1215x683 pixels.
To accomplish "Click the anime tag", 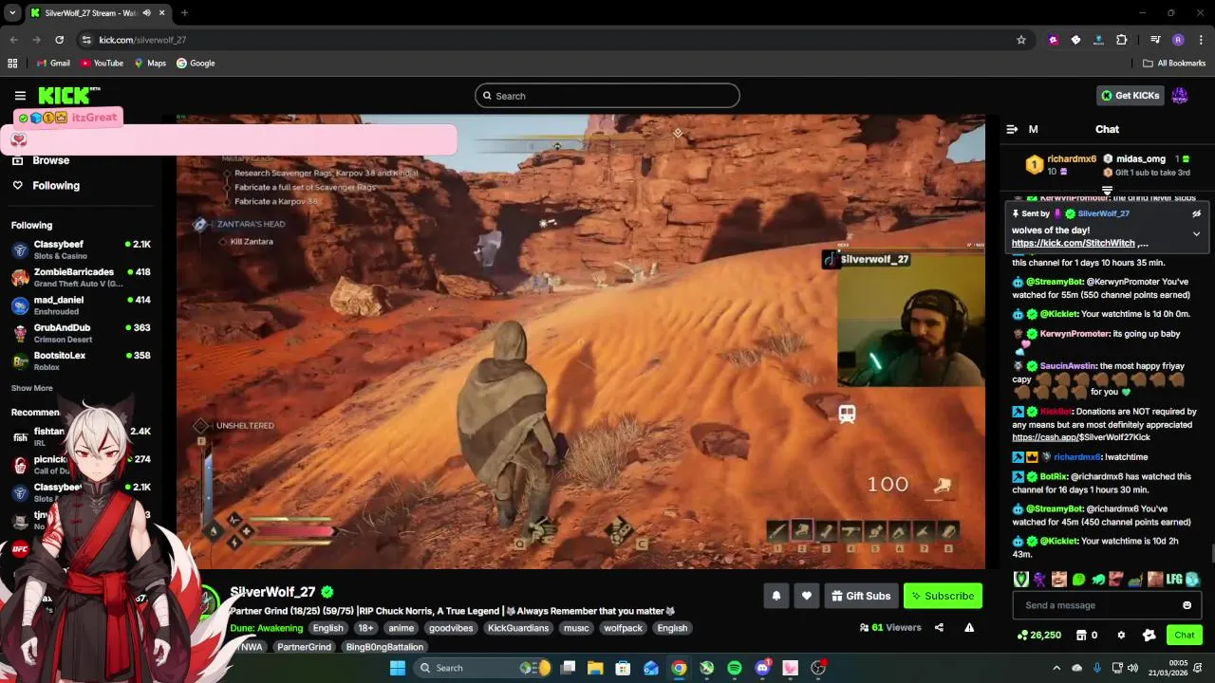I will [402, 628].
